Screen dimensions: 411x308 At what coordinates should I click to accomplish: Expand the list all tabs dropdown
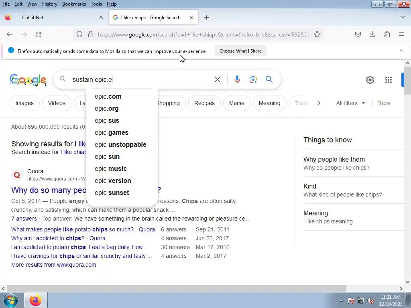tap(403, 17)
